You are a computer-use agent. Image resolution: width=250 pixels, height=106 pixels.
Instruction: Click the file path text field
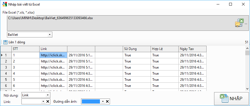pyautogui.click(x=128, y=23)
